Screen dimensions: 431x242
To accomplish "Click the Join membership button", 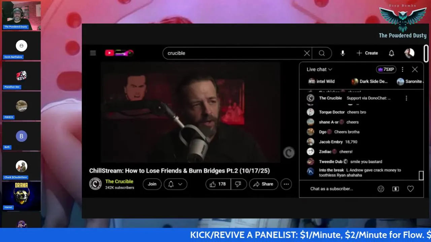I will (152, 184).
